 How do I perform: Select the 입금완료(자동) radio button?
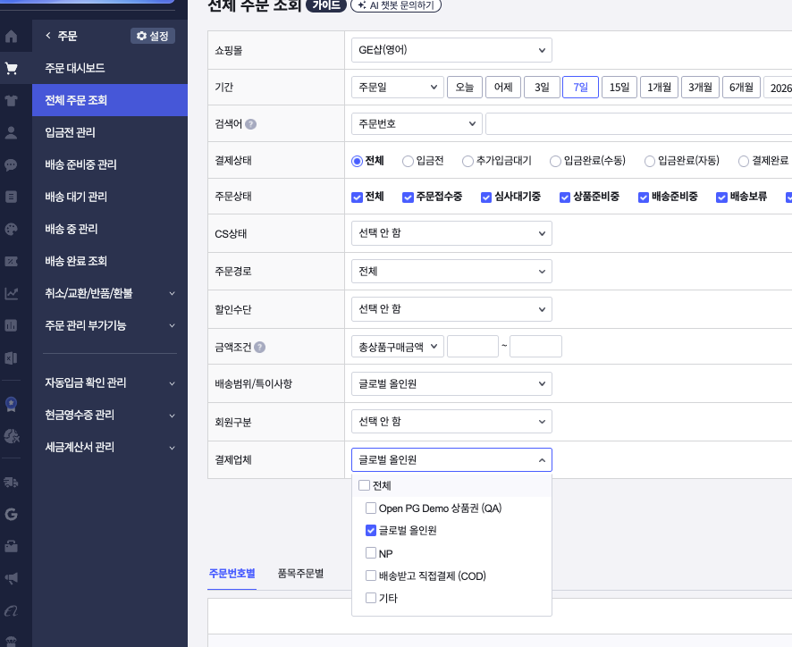point(650,161)
